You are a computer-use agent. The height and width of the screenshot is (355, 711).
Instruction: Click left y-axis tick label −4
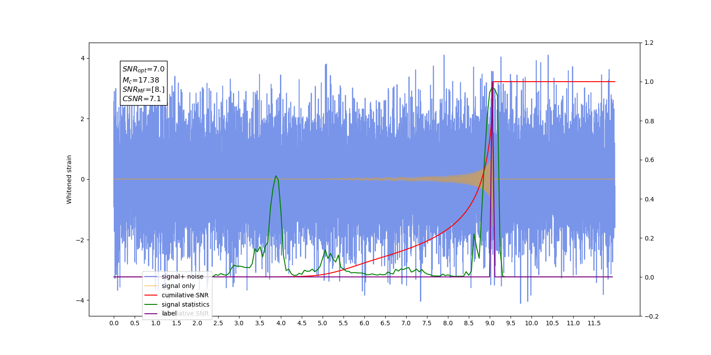tap(80, 300)
